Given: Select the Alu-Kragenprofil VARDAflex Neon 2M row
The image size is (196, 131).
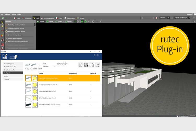Looking at the screenshot, I should point(62,85).
